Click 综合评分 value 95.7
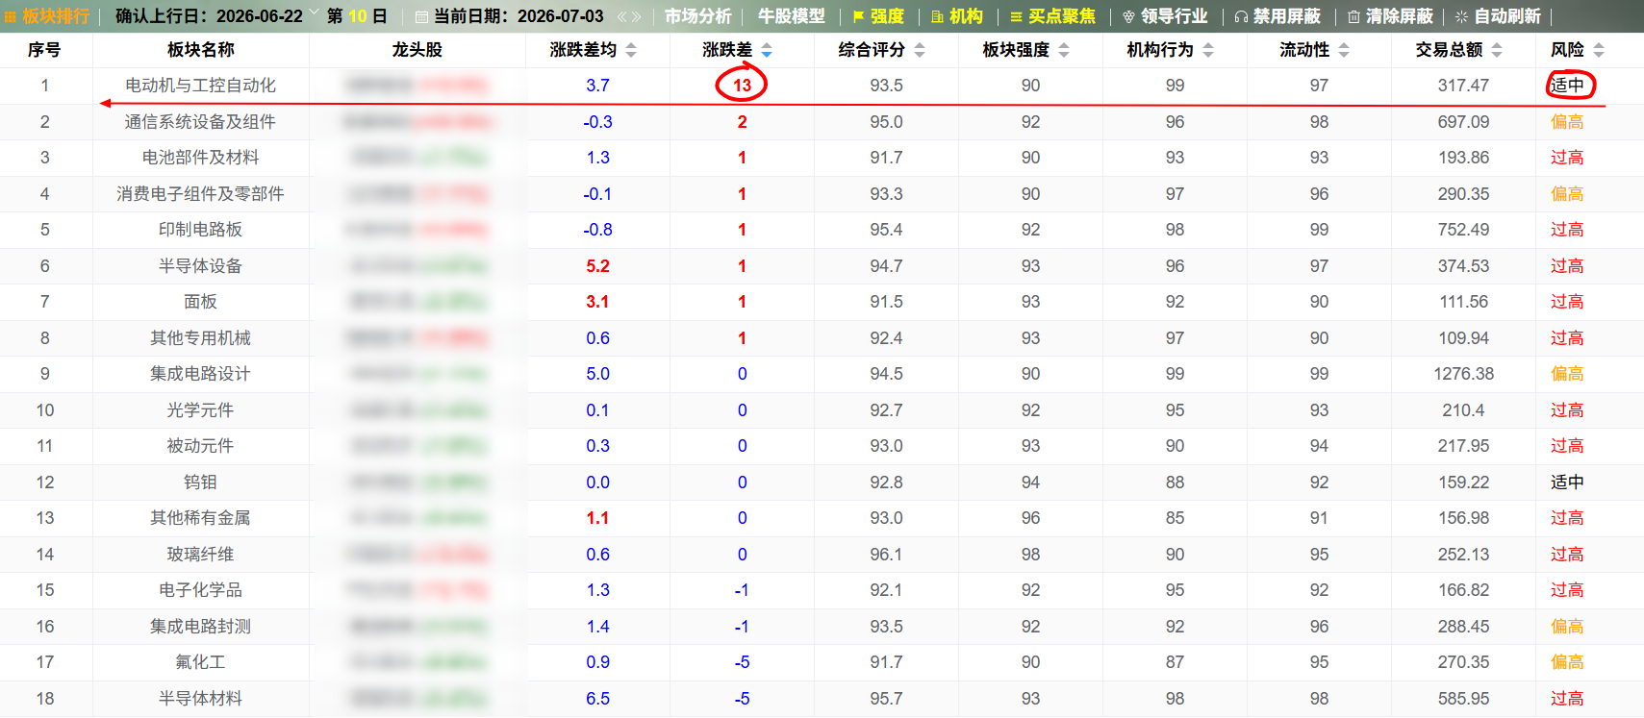Viewport: 1644px width, 718px height. point(886,699)
